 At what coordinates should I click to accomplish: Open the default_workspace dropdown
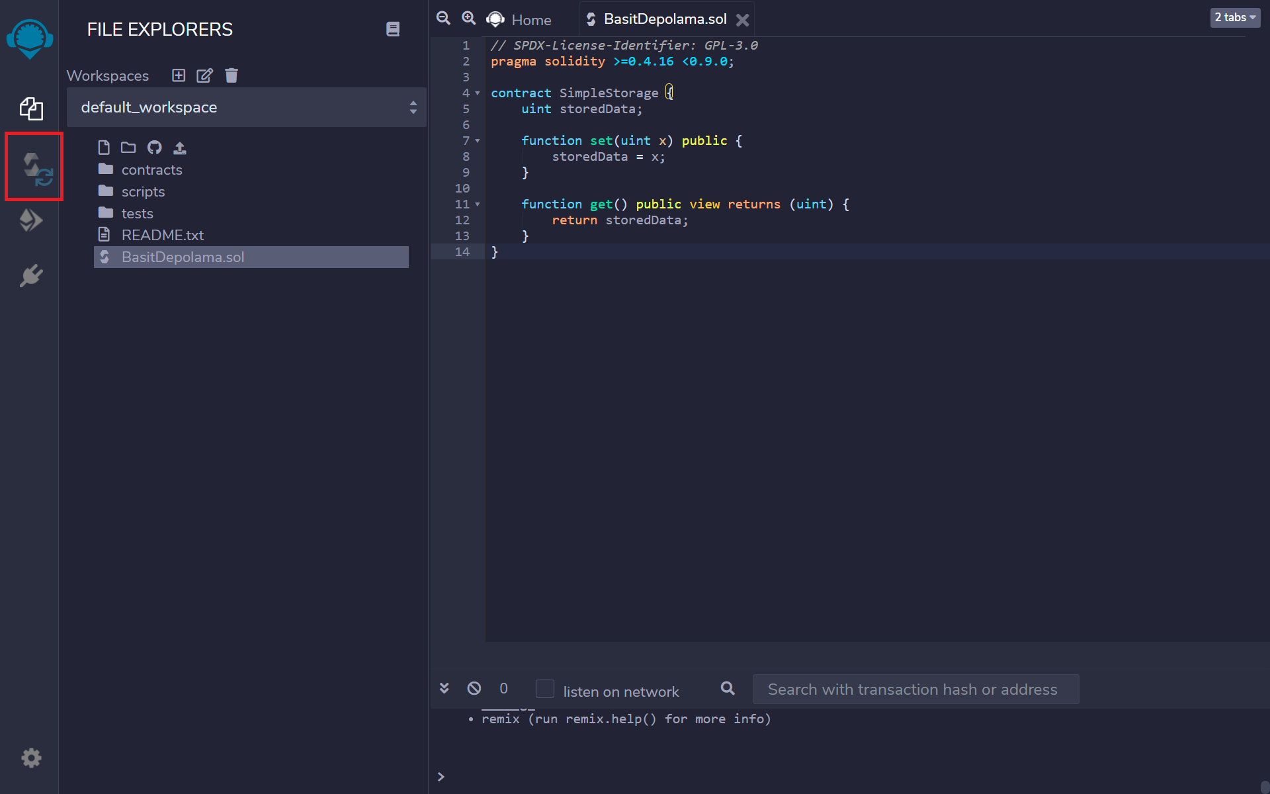(x=247, y=107)
